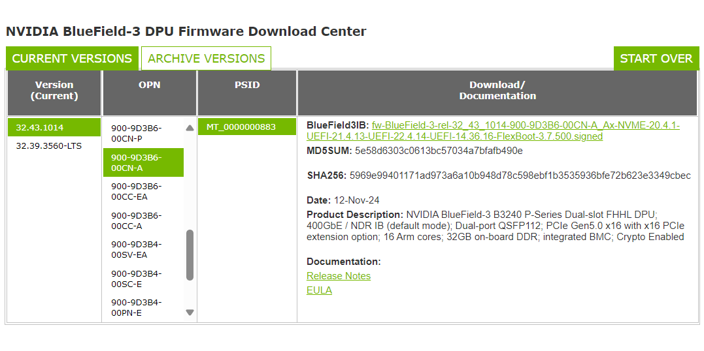Screen dimensions: 704x351
Task: Choose OPN 900-9D3B4-00PN-E
Action: (144, 307)
